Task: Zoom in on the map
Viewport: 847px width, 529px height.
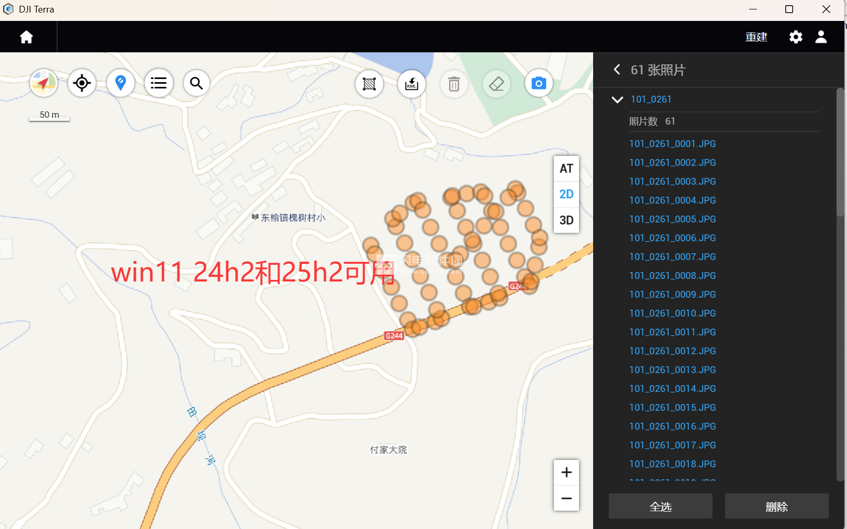Action: 566,472
